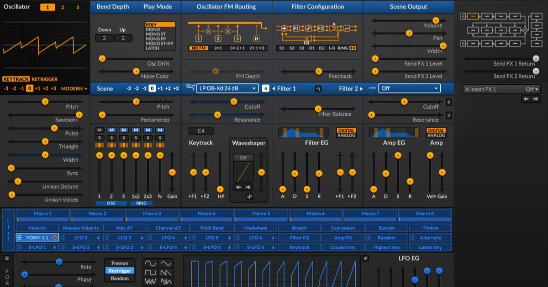
Task: Select MONO in the Play Mode list
Action: pyautogui.click(x=153, y=29)
